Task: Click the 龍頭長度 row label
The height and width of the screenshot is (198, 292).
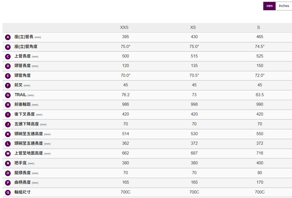Action: coord(22,173)
